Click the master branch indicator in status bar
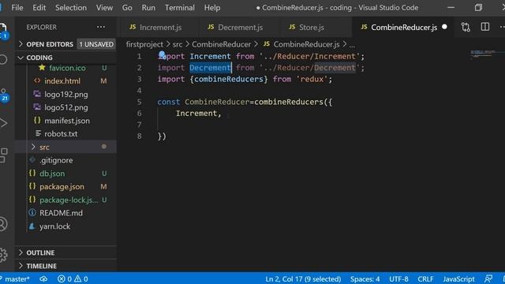The width and height of the screenshot is (505, 284). [16, 278]
